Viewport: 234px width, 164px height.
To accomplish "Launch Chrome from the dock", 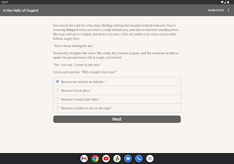I will (95, 159).
